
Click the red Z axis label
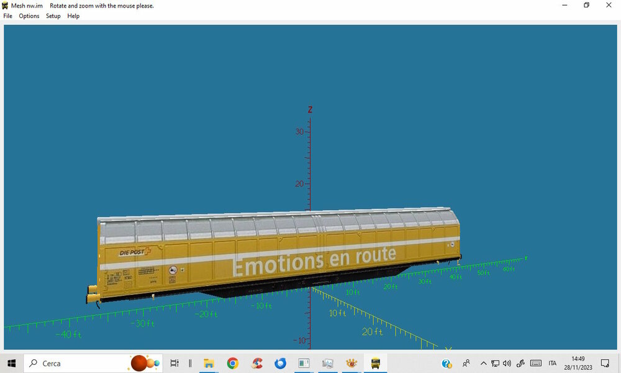click(x=310, y=110)
